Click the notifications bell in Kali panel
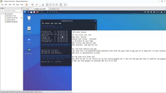The height and width of the screenshot is (93, 166). 151,12
